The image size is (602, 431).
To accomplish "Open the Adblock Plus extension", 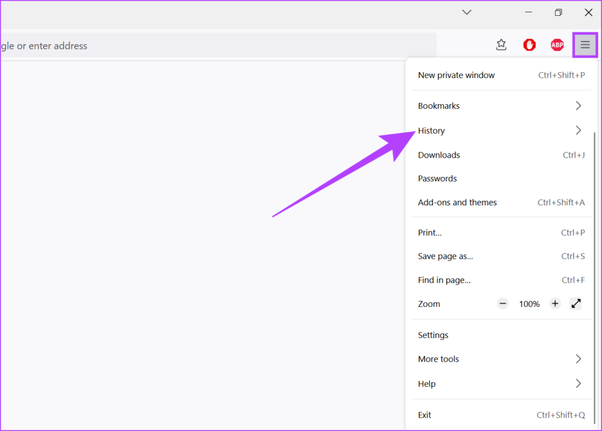I will tap(557, 45).
